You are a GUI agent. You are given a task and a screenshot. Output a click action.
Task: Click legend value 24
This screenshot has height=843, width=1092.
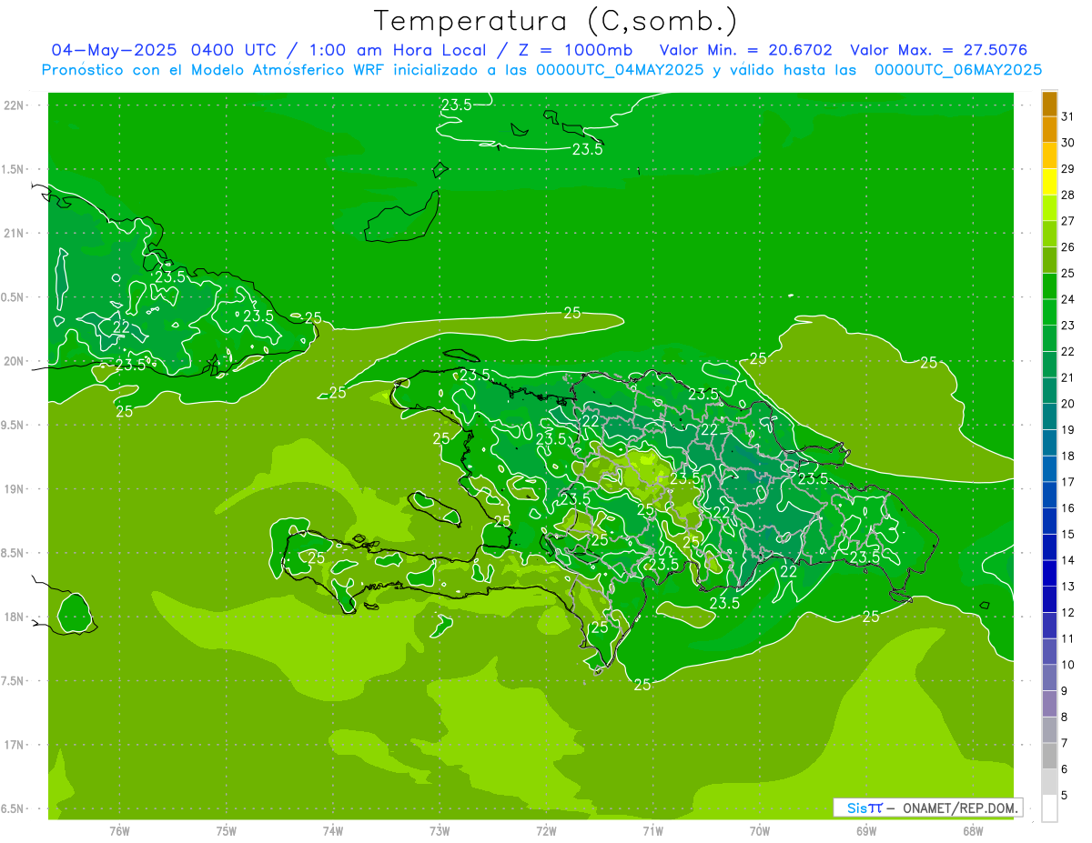pos(1068,299)
